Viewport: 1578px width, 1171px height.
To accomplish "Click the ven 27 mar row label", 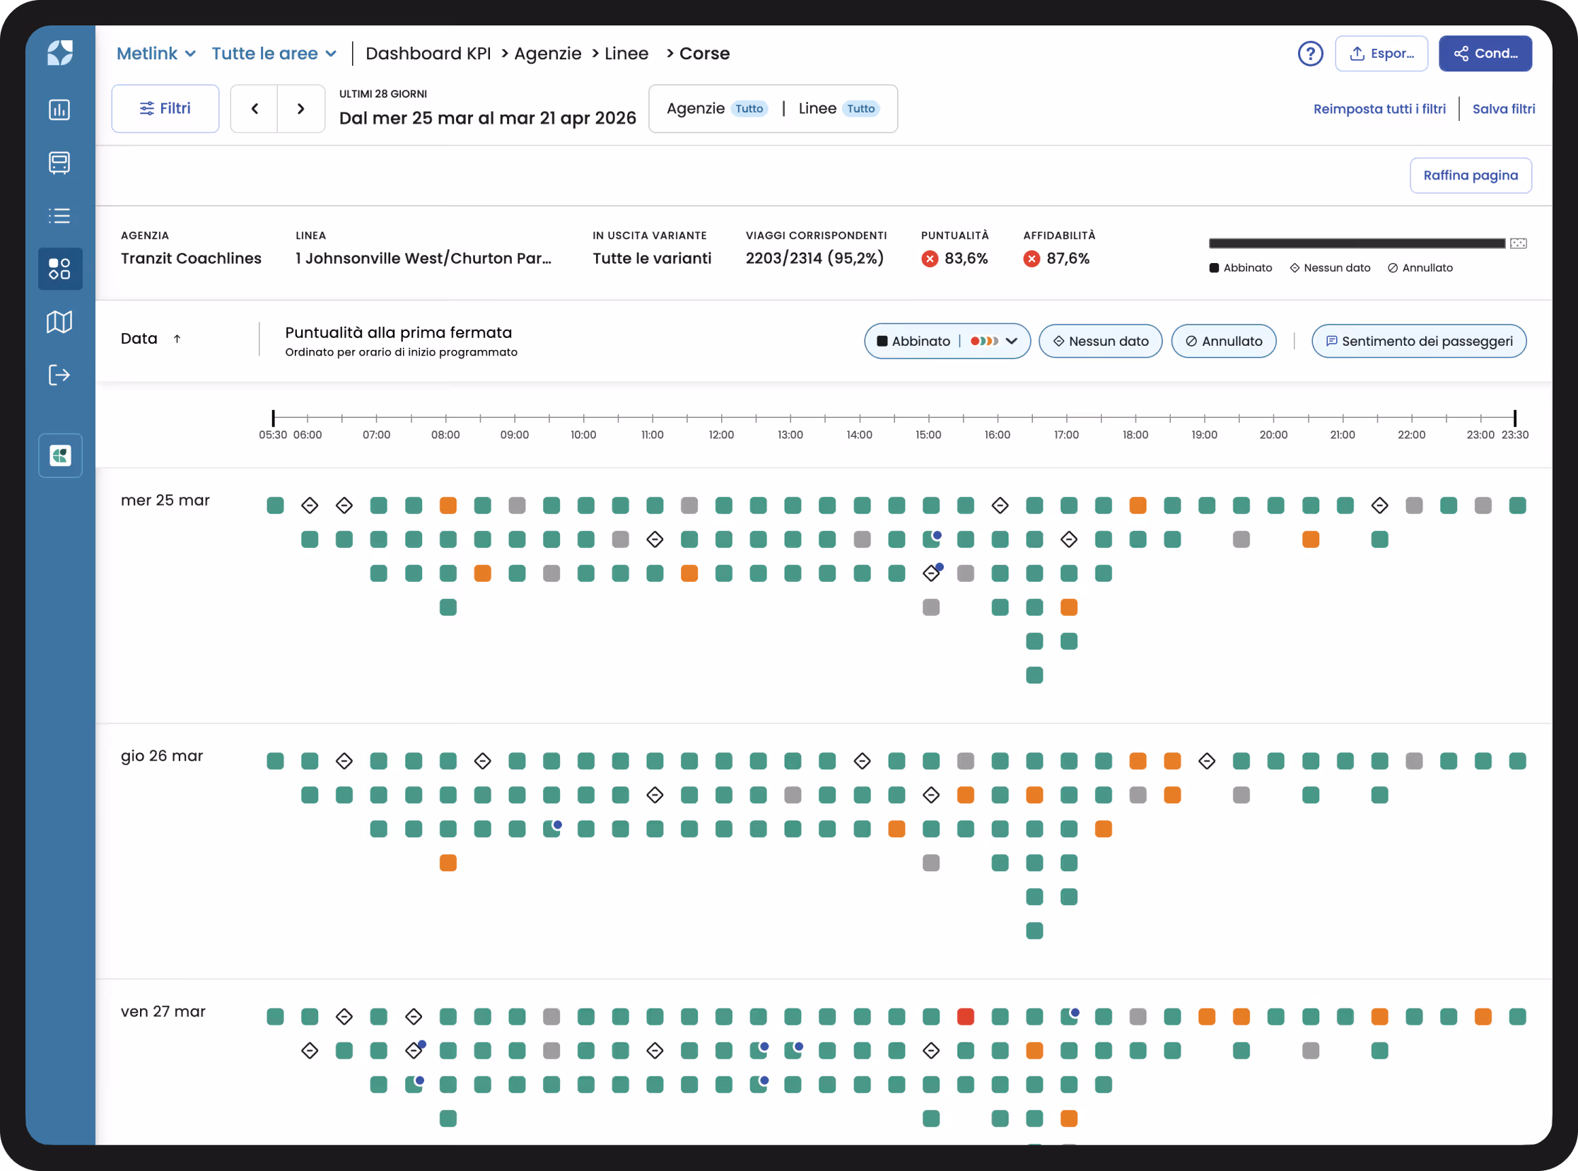I will 163,1011.
